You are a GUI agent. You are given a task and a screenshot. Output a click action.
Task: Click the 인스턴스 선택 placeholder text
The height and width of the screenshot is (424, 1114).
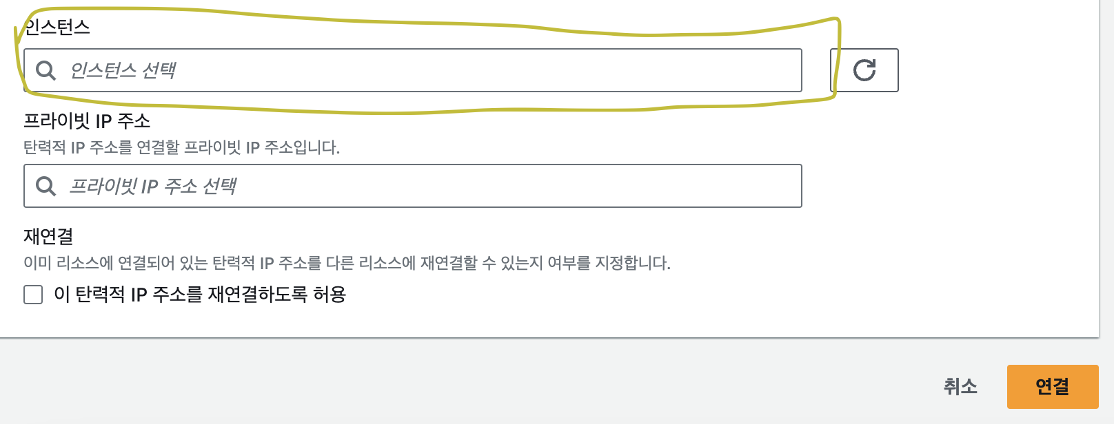point(123,70)
